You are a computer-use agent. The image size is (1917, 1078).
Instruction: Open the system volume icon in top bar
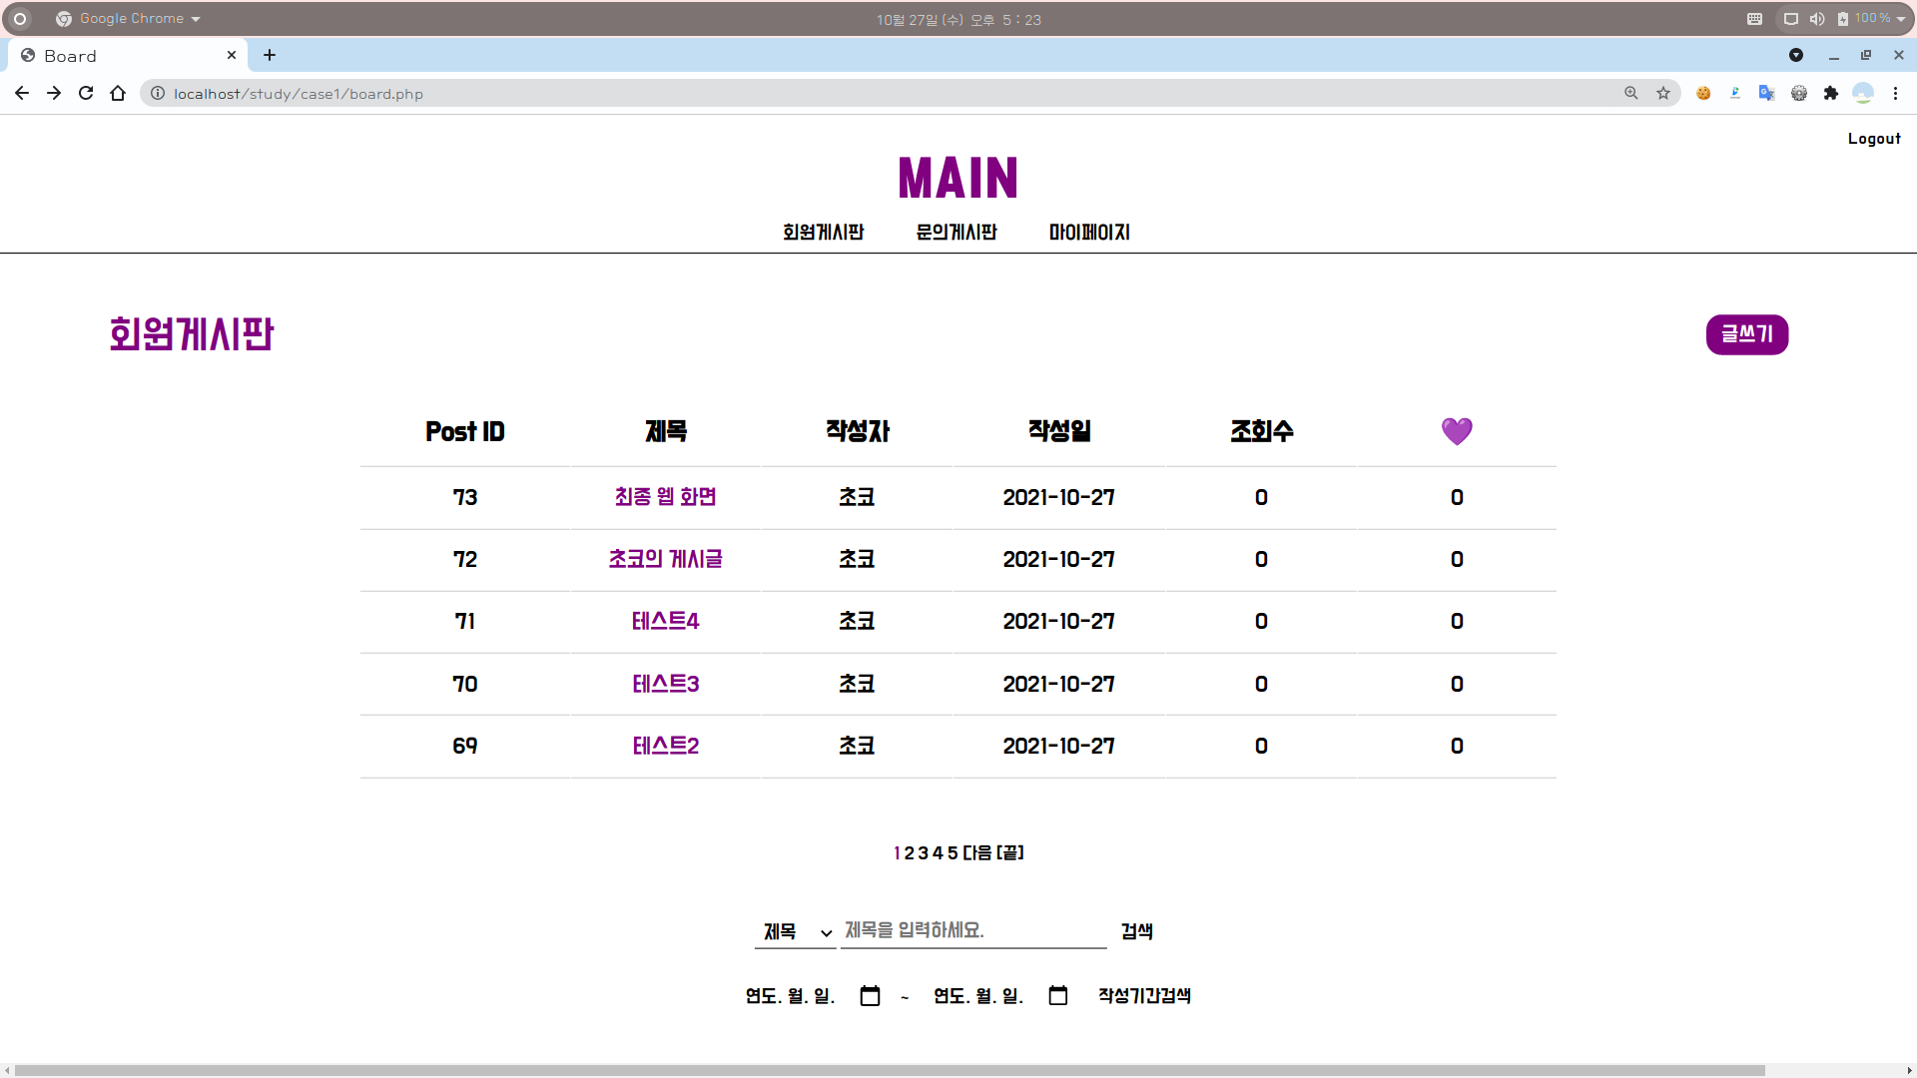click(1817, 19)
